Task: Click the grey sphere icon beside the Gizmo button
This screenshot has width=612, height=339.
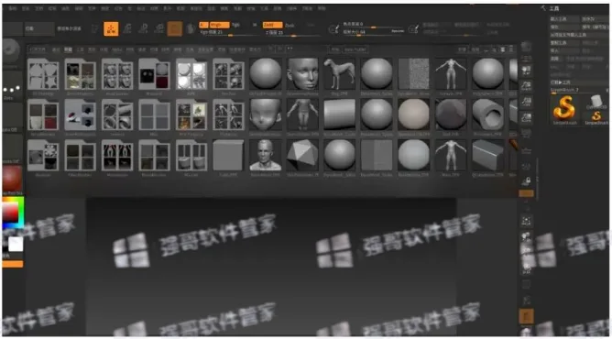Action: [191, 28]
